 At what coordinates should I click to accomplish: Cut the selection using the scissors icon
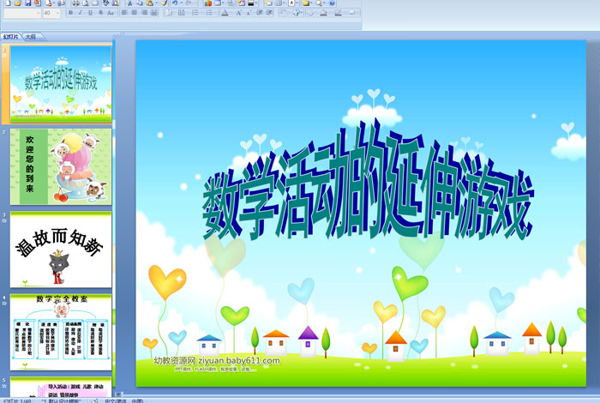129,3
